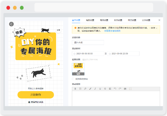
Task: Toggle italic formatting in editor
Action: click(95, 89)
